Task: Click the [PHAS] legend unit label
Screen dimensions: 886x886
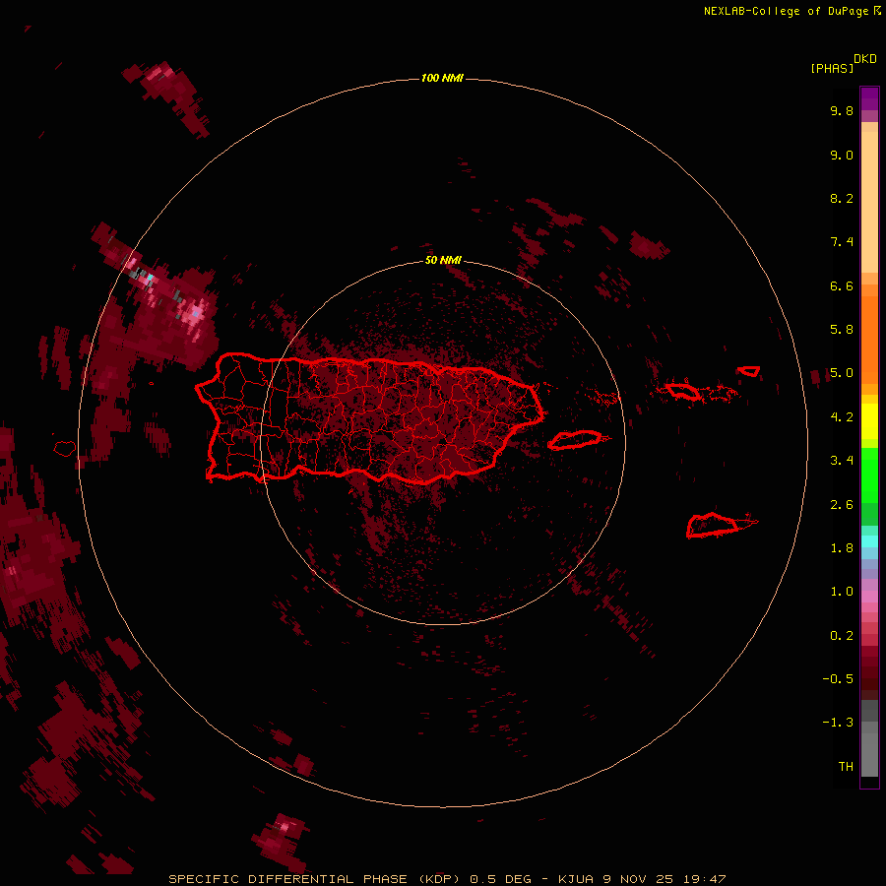Action: click(x=832, y=68)
